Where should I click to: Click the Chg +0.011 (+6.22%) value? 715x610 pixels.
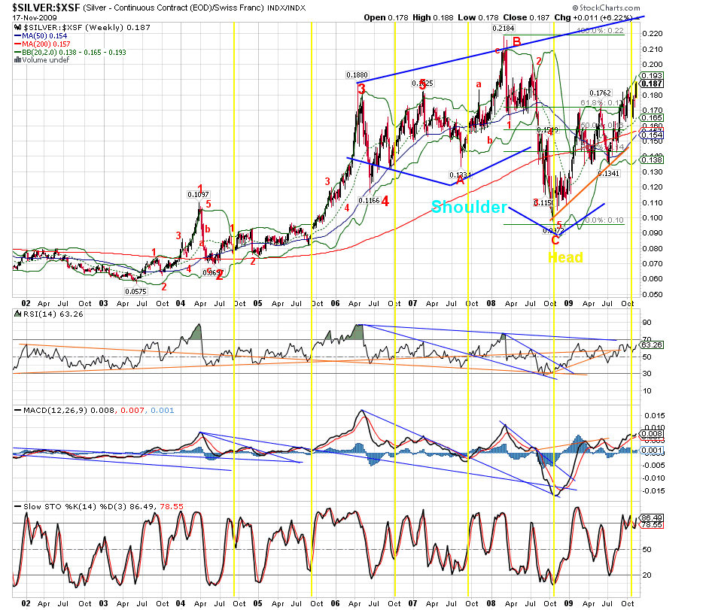pyautogui.click(x=593, y=17)
